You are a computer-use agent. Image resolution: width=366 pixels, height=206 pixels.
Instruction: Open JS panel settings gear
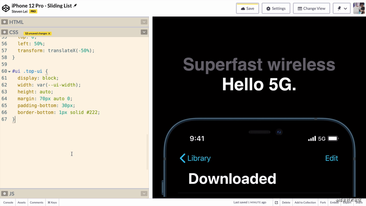coord(4,194)
